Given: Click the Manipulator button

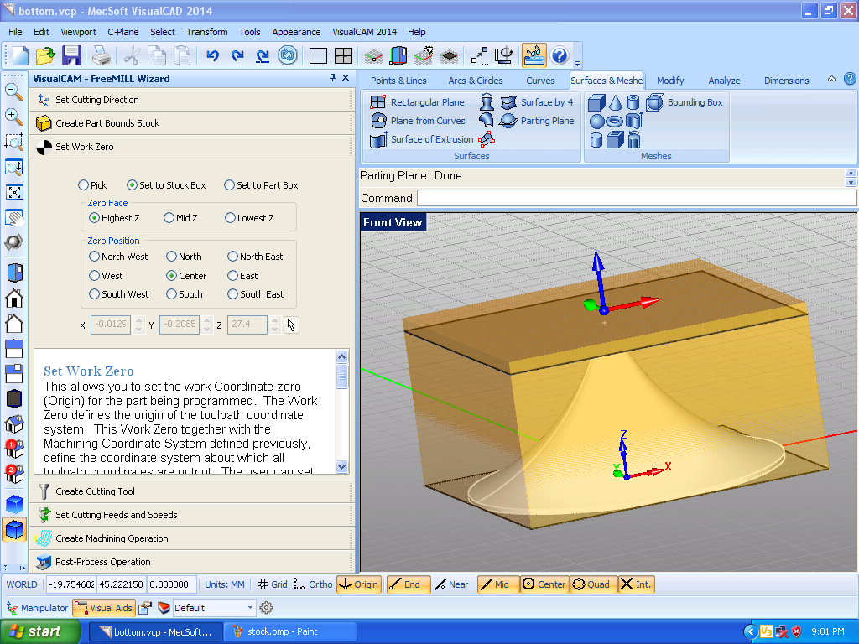Looking at the screenshot, I should (37, 607).
